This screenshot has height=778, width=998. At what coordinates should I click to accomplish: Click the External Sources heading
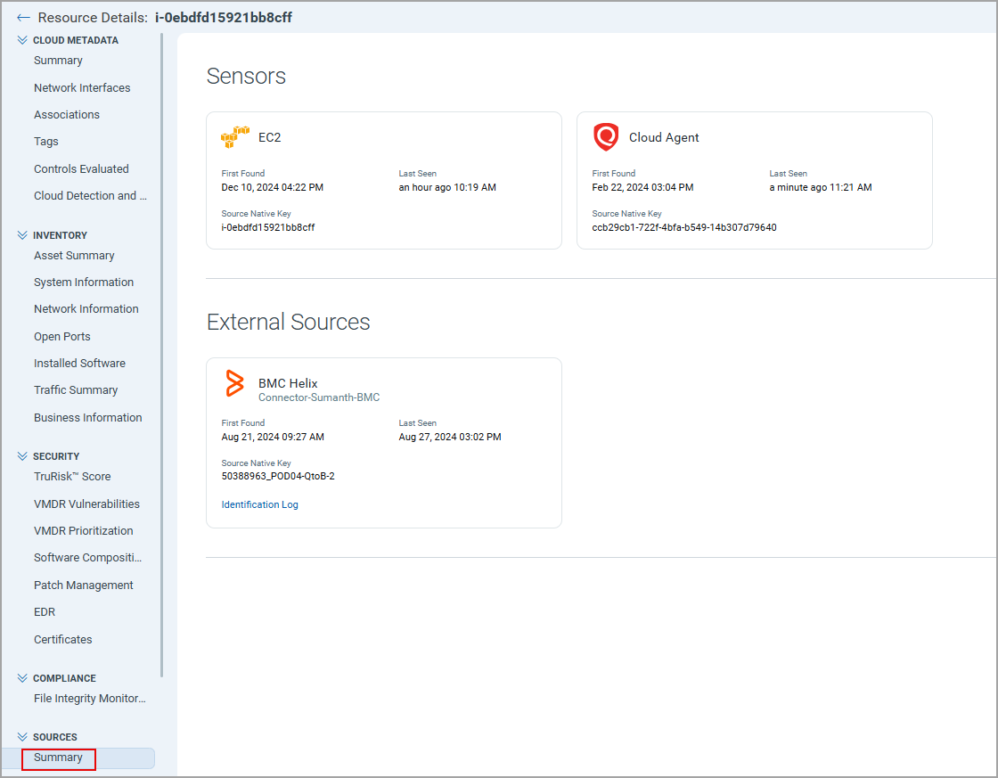[x=289, y=322]
